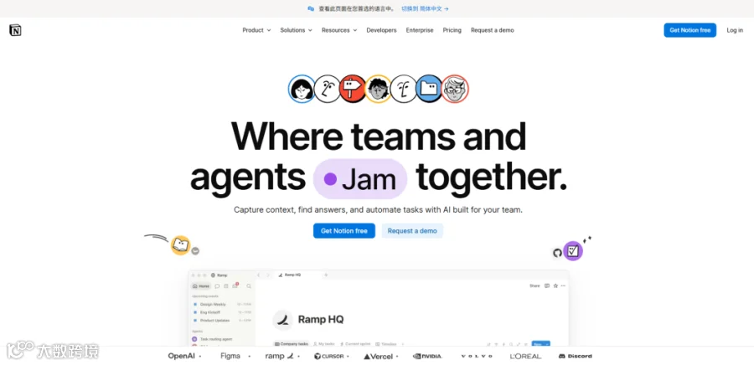The width and height of the screenshot is (754, 365).
Task: Click the Volvo logo
Action: [x=476, y=357]
